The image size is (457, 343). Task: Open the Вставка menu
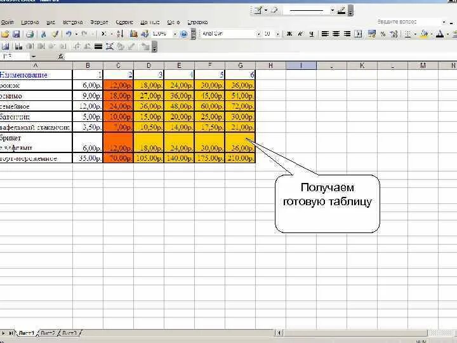tap(72, 22)
